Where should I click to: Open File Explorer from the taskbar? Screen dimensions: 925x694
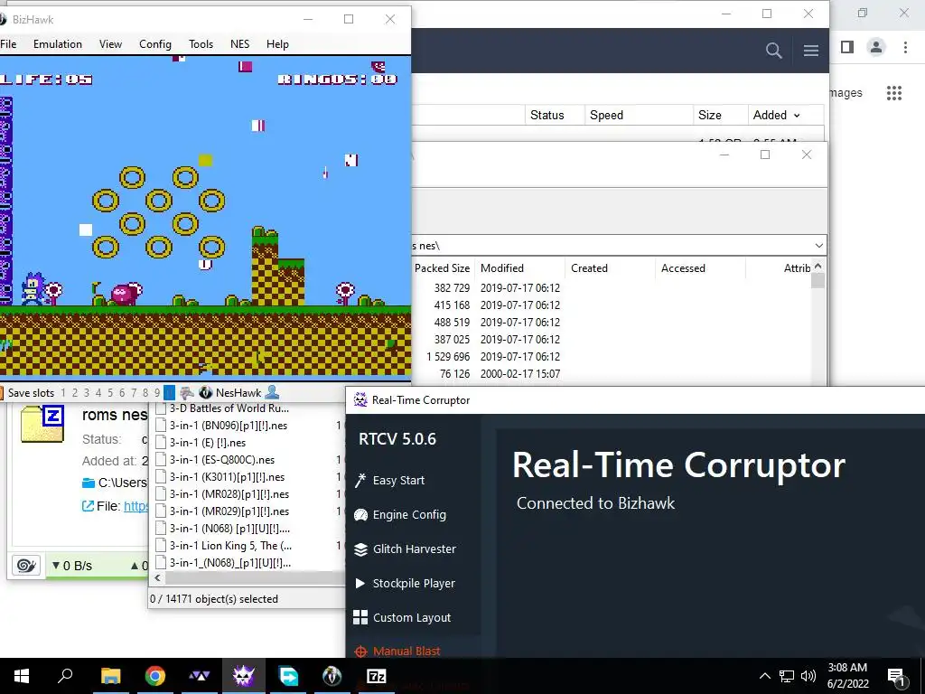tap(110, 676)
